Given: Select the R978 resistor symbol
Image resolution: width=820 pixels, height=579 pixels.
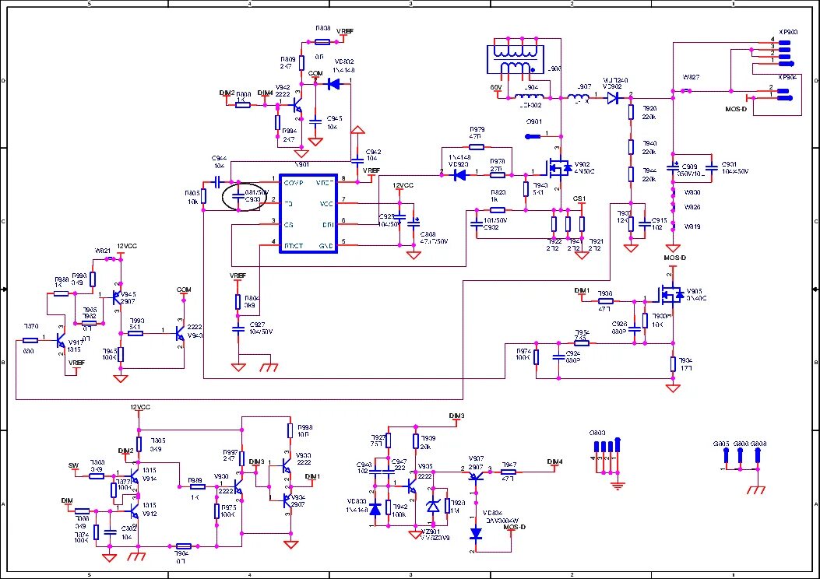Looking at the screenshot, I should coord(498,175).
